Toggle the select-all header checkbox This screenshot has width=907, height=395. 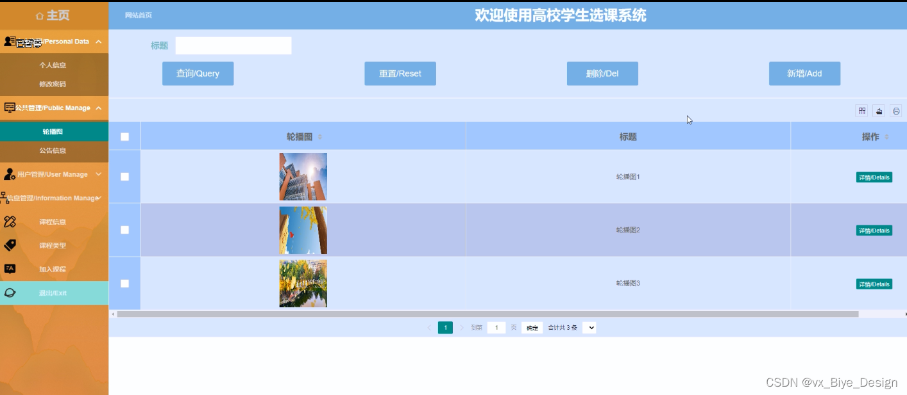pyautogui.click(x=124, y=136)
